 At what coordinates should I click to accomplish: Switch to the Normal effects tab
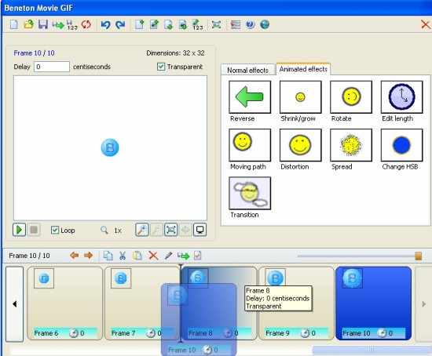(247, 70)
